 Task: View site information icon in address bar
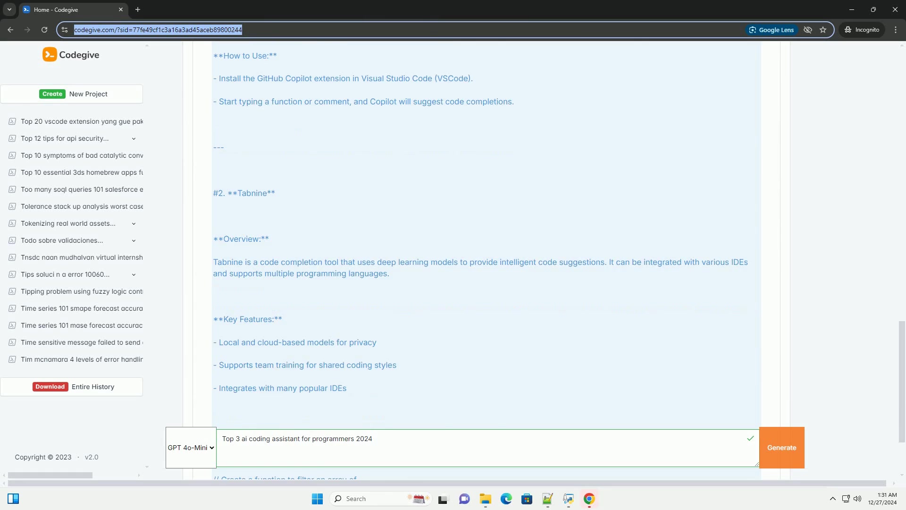tap(65, 30)
